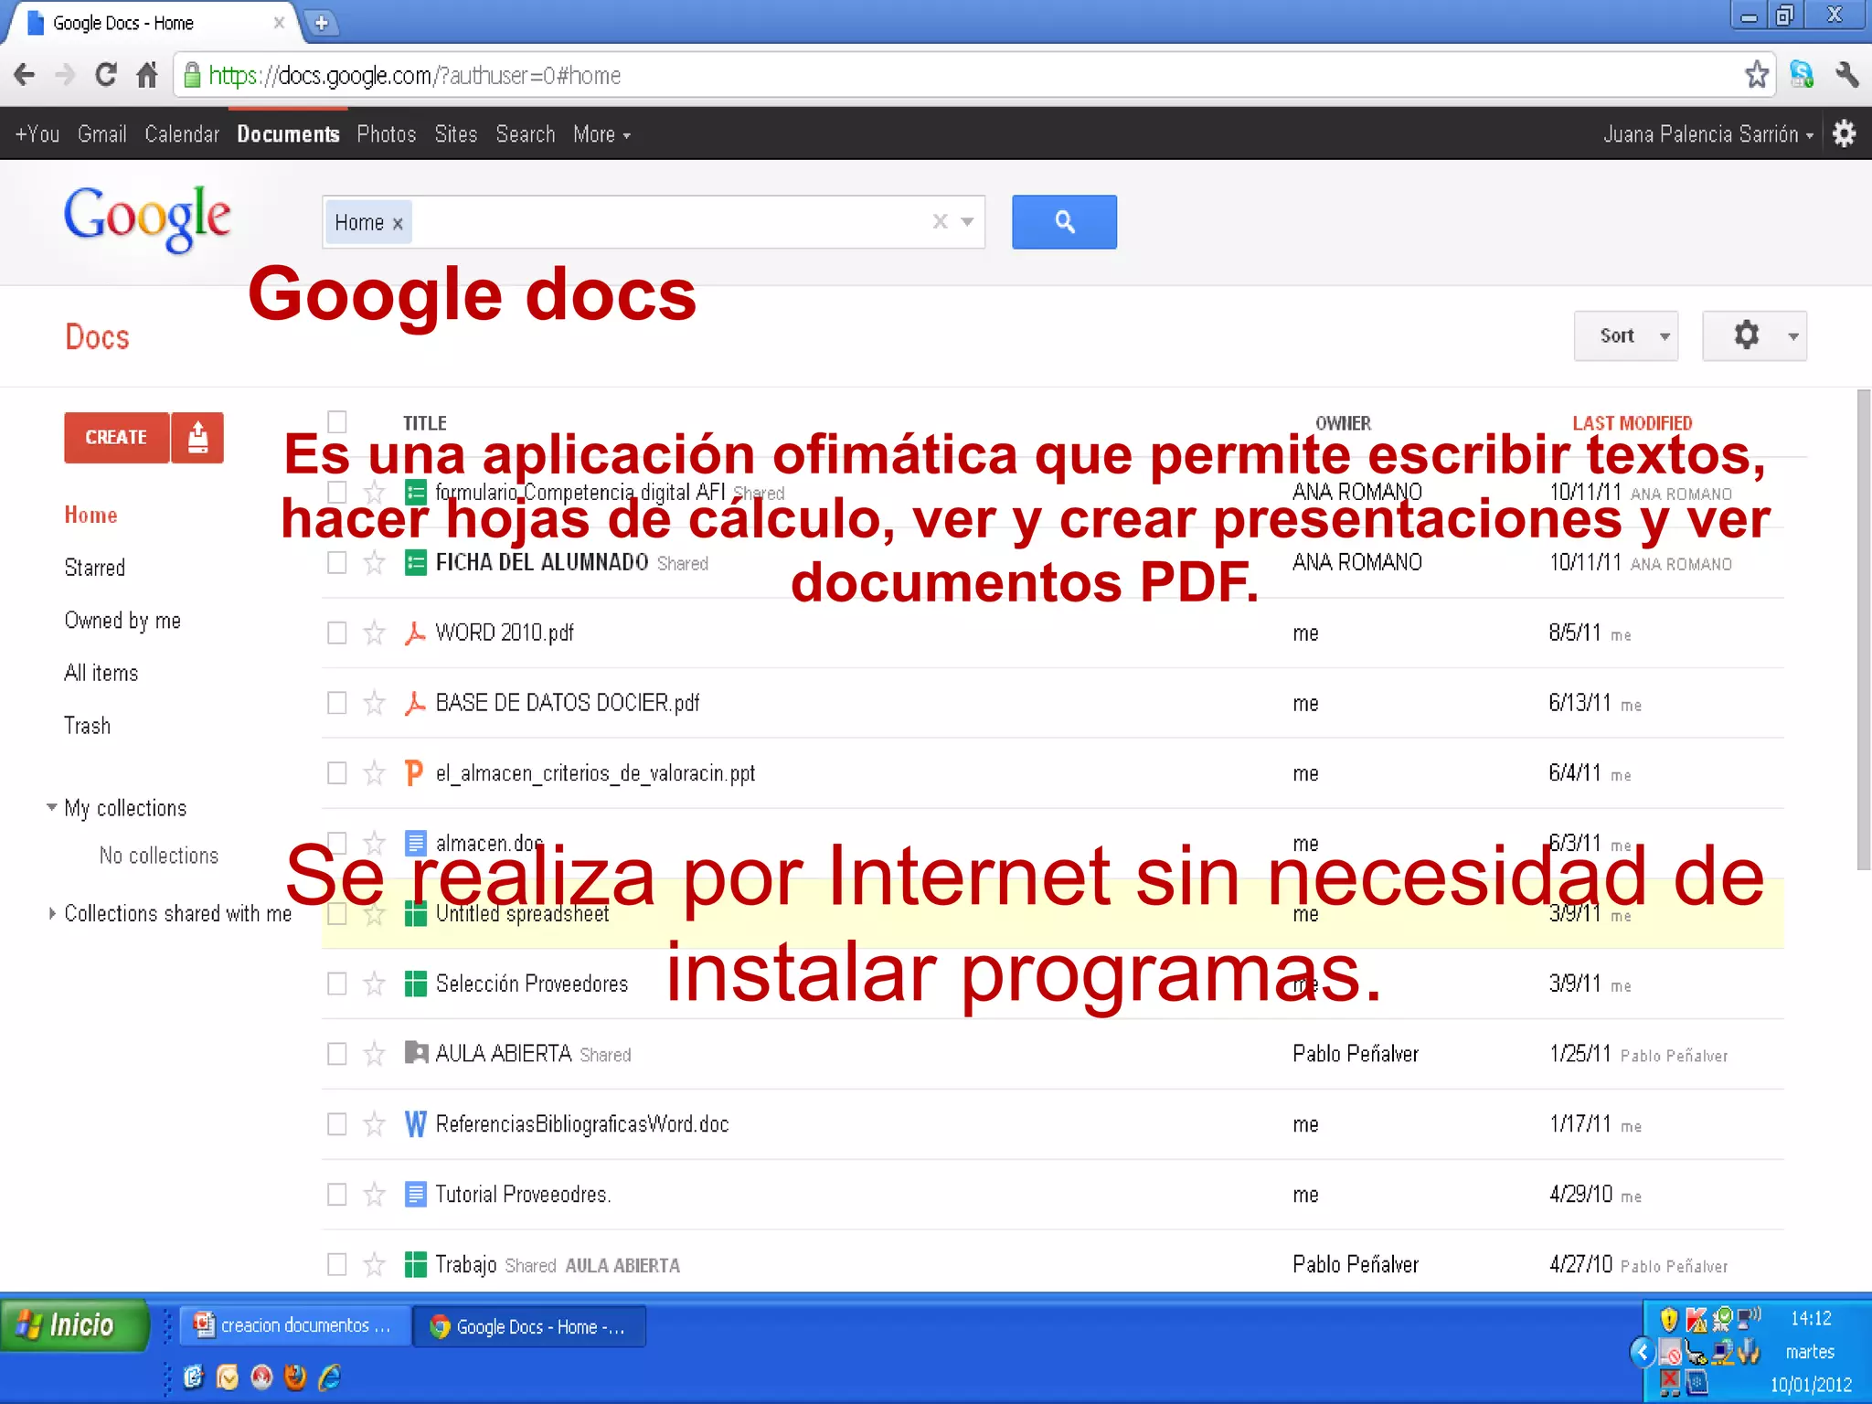Open Sites from Google bar
Screen dimensions: 1872x1404
click(x=455, y=134)
